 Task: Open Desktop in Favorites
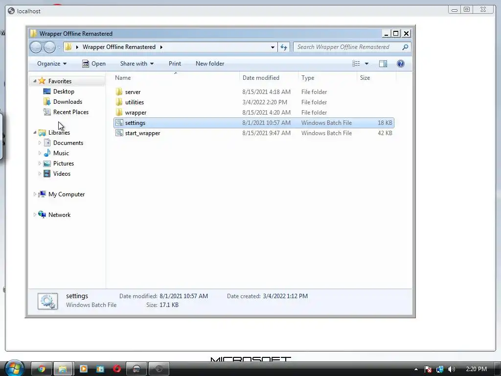(64, 92)
